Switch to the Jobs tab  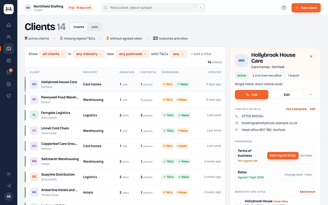coord(95,27)
